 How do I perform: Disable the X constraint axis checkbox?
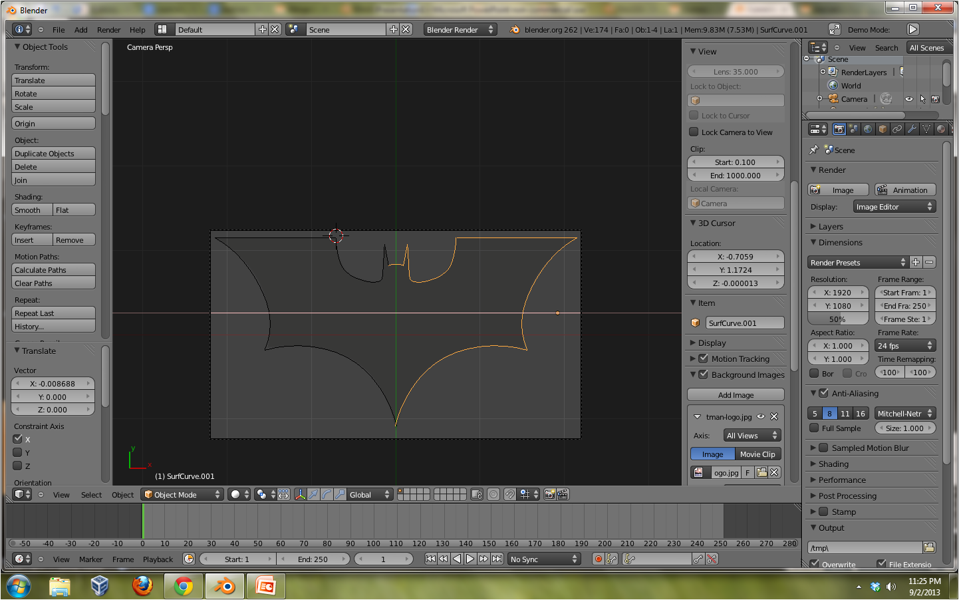click(x=18, y=439)
